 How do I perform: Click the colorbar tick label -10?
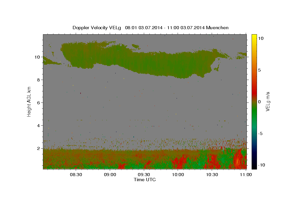click(x=262, y=165)
